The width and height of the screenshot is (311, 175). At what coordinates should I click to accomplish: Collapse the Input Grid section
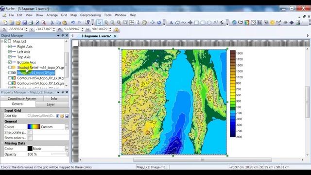pos(2,110)
